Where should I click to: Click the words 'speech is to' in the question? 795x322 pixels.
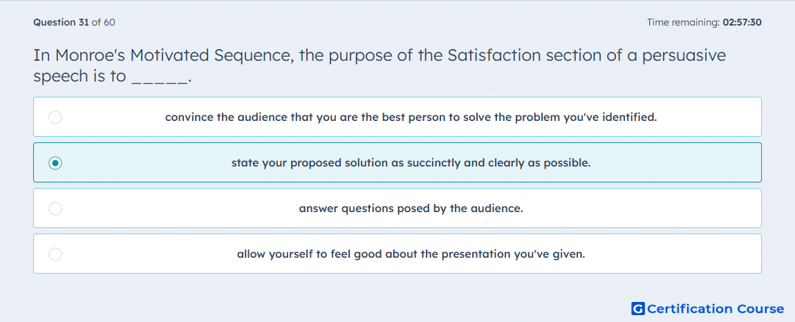pos(79,77)
